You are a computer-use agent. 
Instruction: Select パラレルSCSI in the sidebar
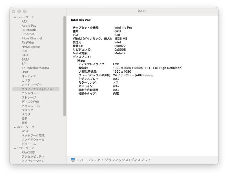[31, 106]
